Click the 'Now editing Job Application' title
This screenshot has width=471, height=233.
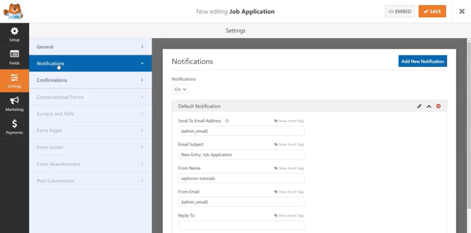(235, 11)
